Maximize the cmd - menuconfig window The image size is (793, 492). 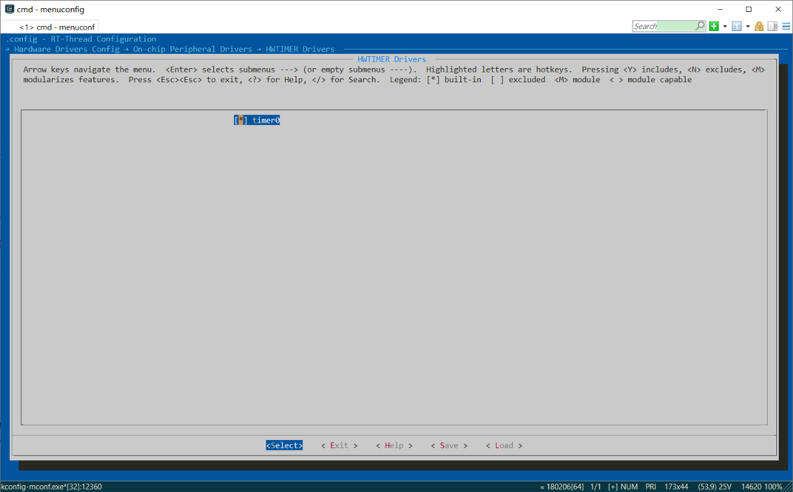coord(749,9)
